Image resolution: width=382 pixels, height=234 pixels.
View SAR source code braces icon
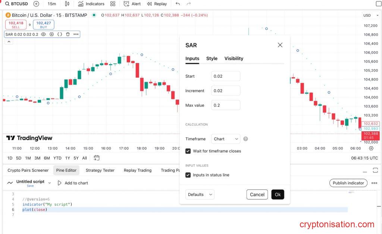click(60, 34)
